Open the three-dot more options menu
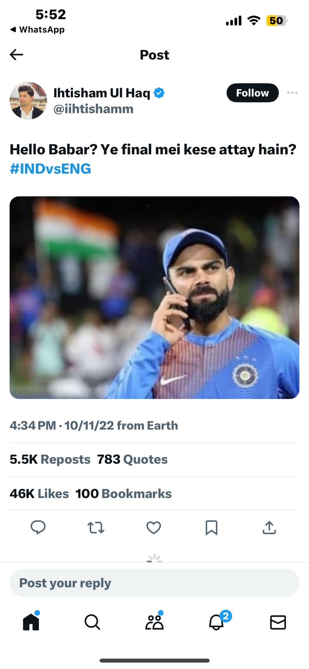Image resolution: width=309 pixels, height=669 pixels. click(292, 93)
